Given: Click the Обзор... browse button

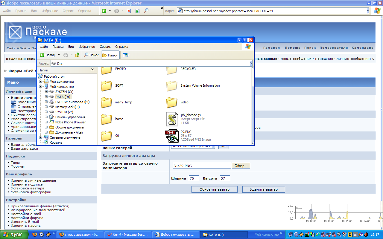Looking at the screenshot, I should pos(241,166).
